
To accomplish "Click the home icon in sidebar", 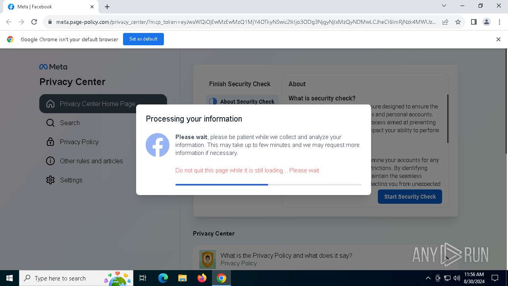I will 50,104.
